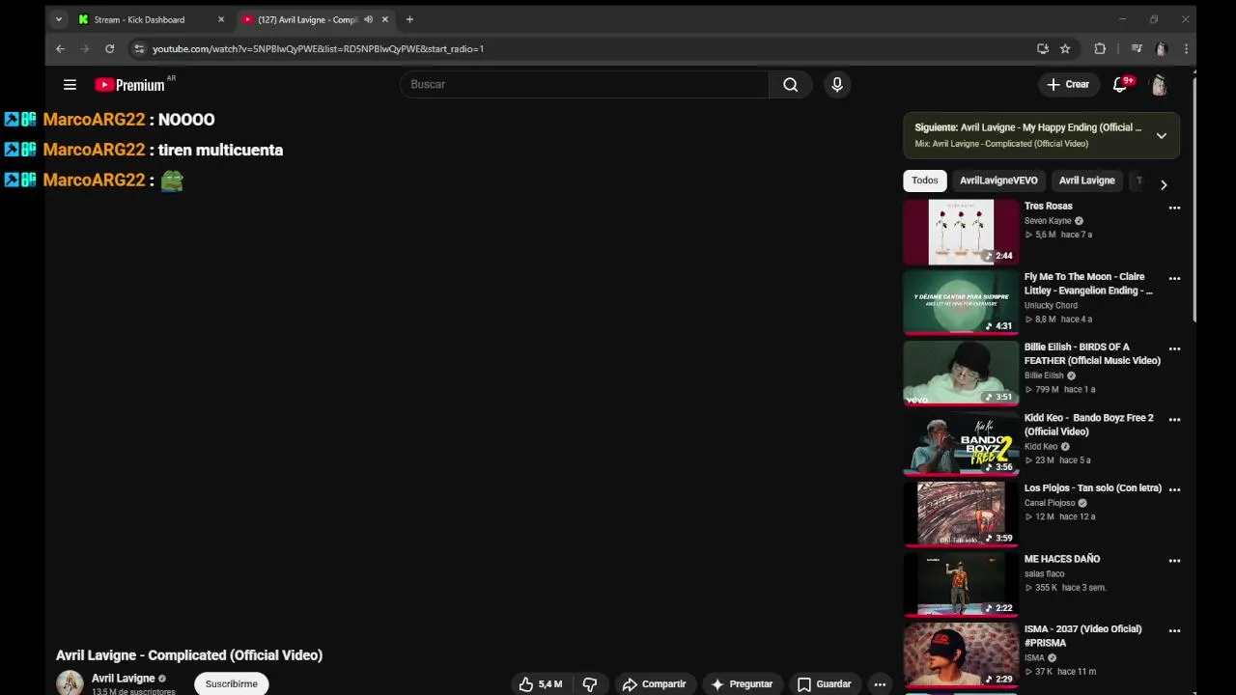Mute the Avril Lavigne tab speaker icon
This screenshot has width=1236, height=695.
point(368,19)
